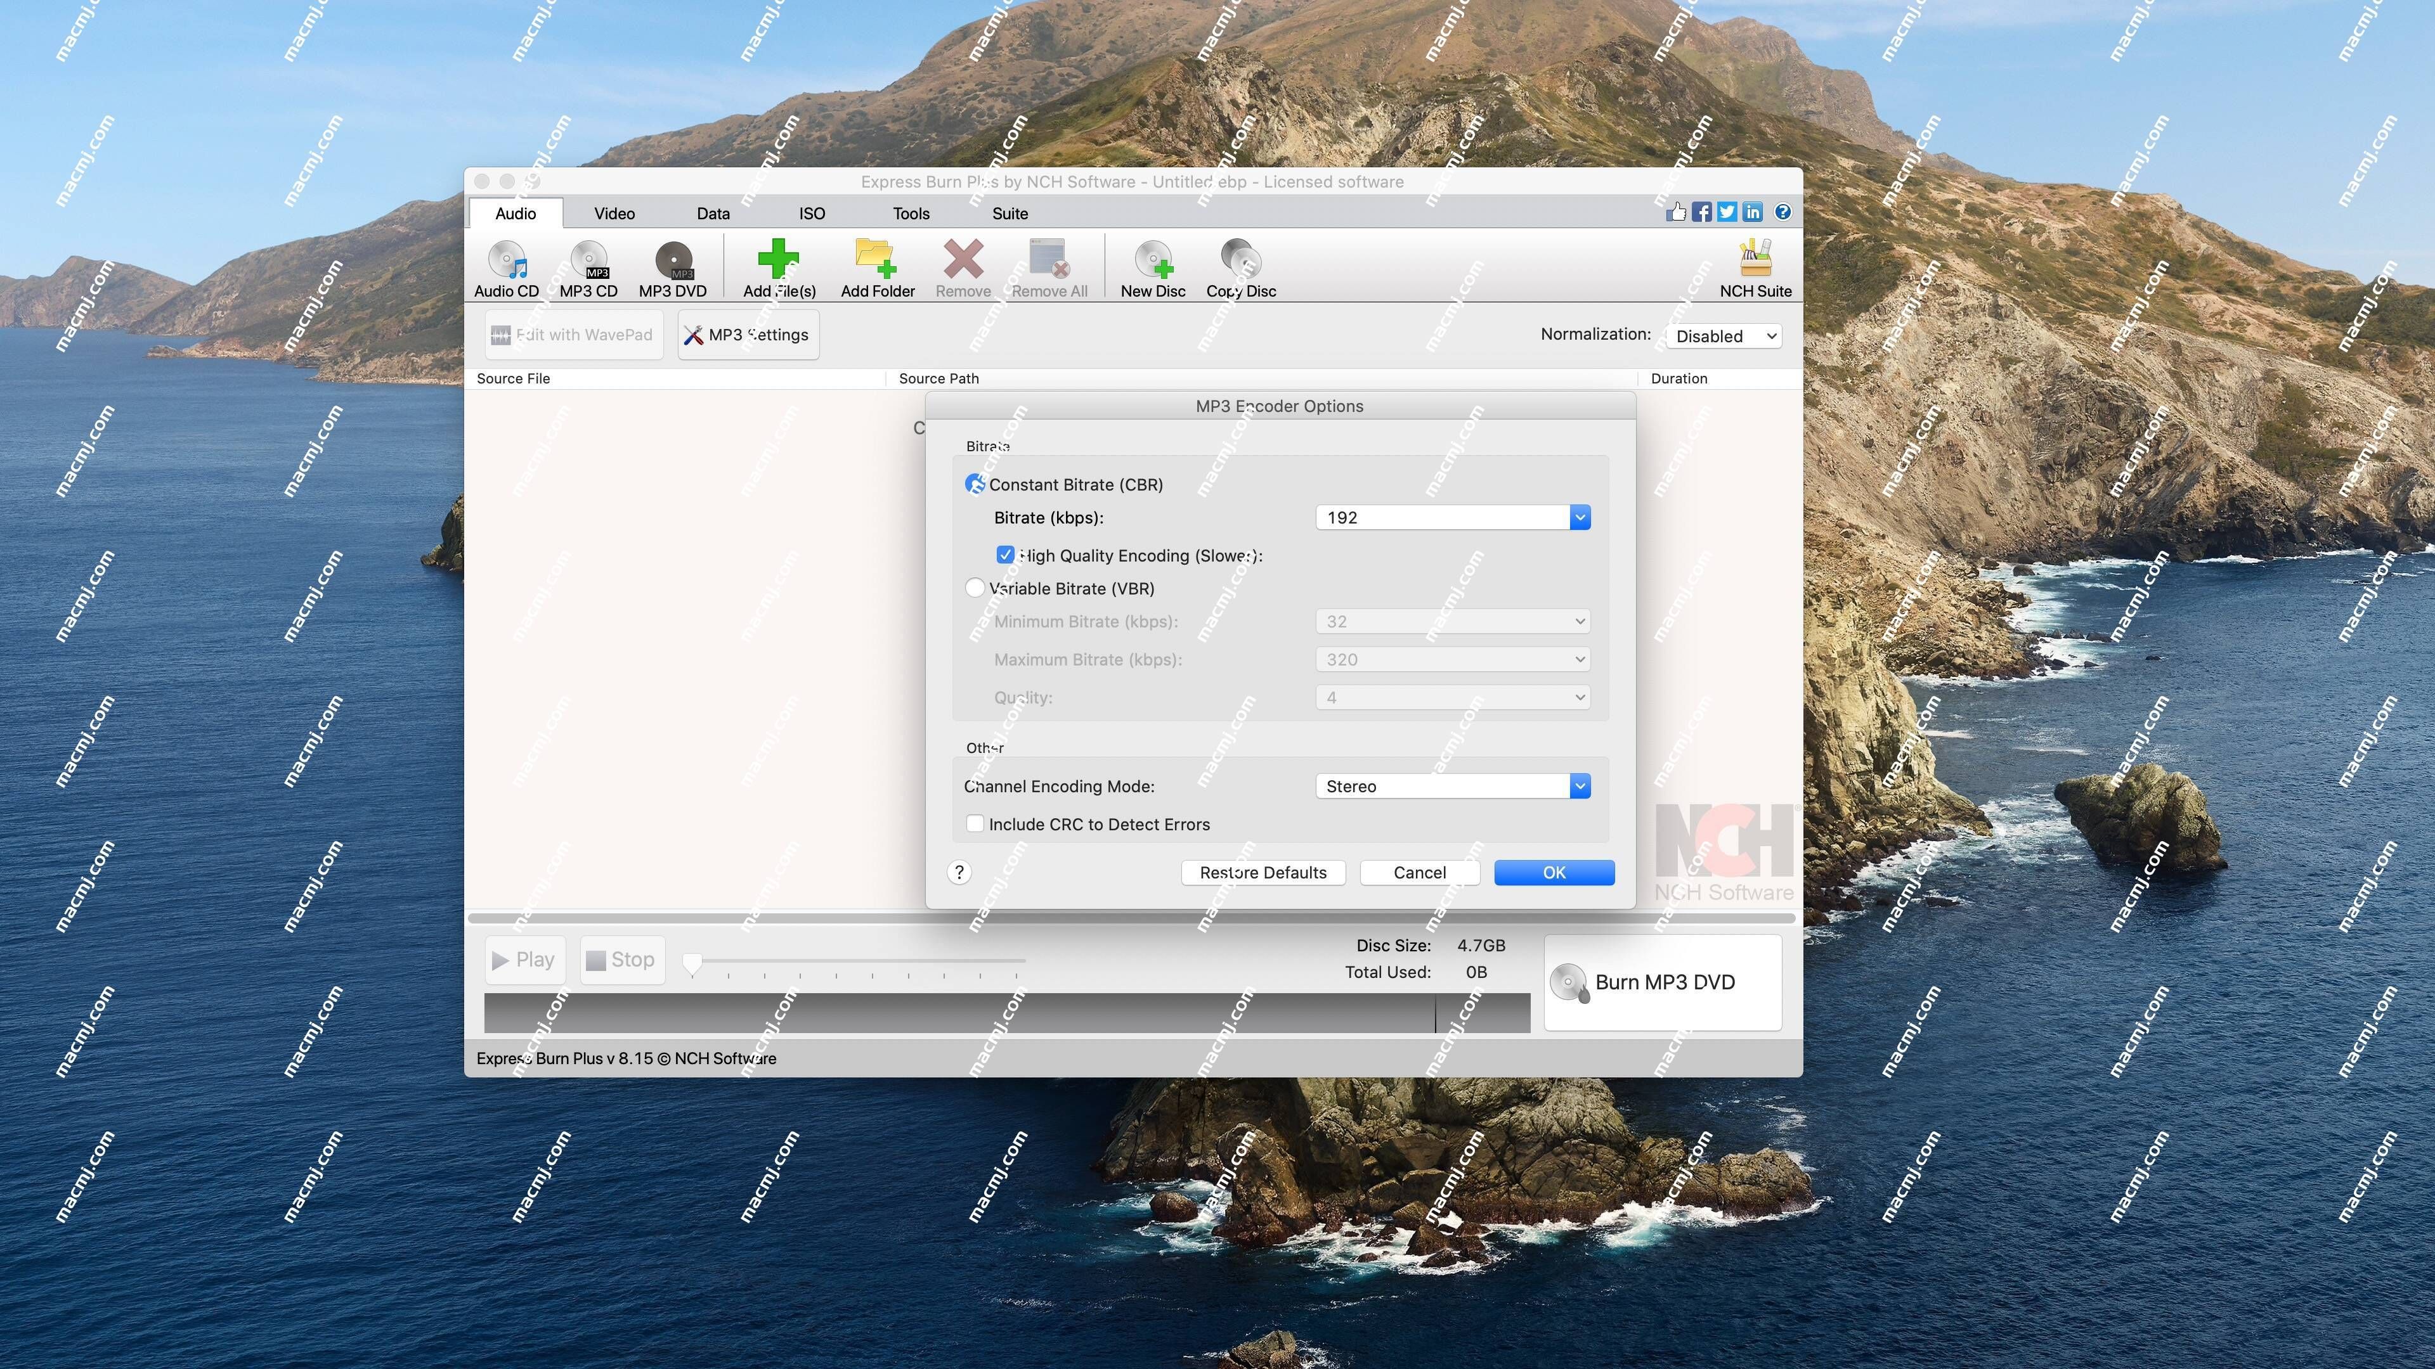Viewport: 2435px width, 1369px height.
Task: Toggle Variable Bitrate (VBR) option
Action: 975,587
